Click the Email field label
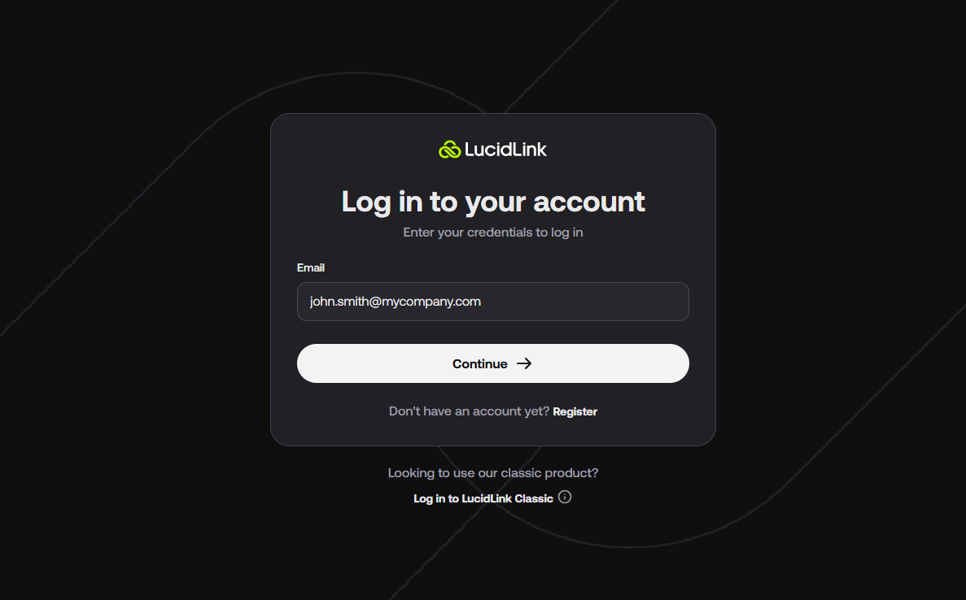966x600 pixels. pos(311,267)
